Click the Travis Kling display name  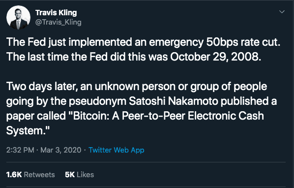[56, 13]
